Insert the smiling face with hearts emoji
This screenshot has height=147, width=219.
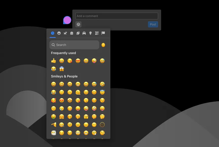(x=54, y=100)
